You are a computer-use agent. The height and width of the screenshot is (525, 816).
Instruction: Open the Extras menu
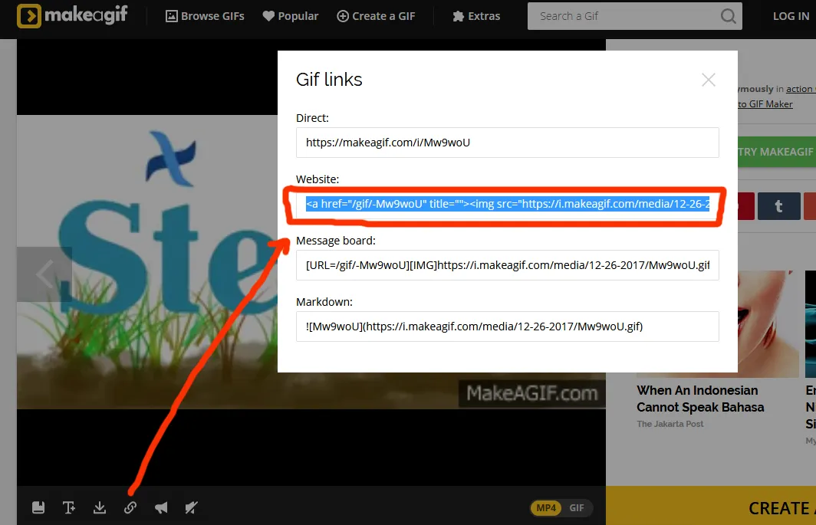476,16
